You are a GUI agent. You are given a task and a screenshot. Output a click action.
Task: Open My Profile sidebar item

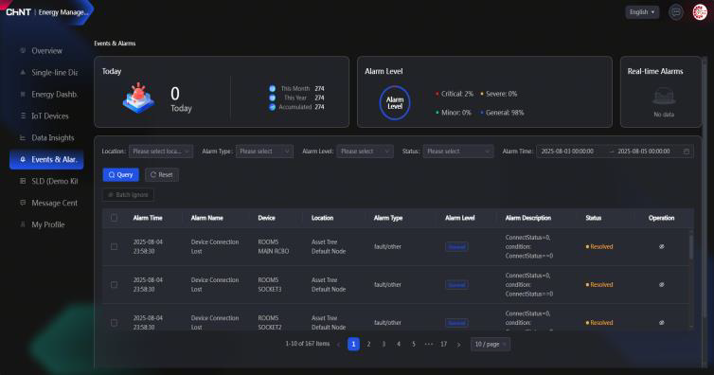[x=47, y=224]
